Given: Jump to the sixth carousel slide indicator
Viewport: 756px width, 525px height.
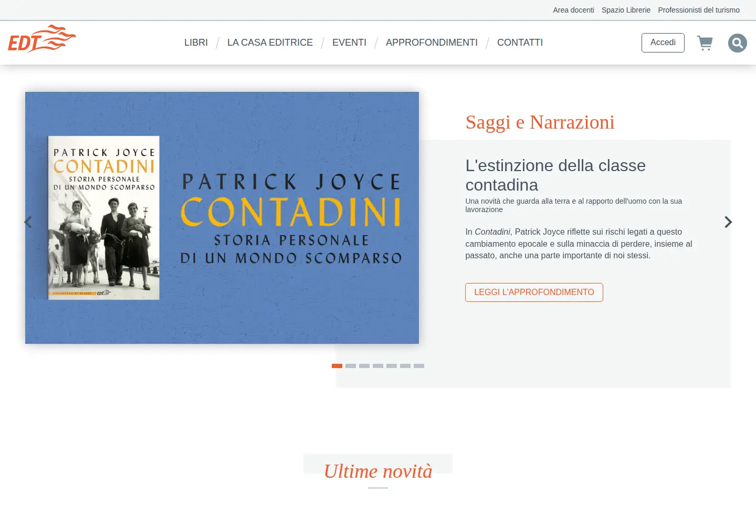Looking at the screenshot, I should click(405, 366).
